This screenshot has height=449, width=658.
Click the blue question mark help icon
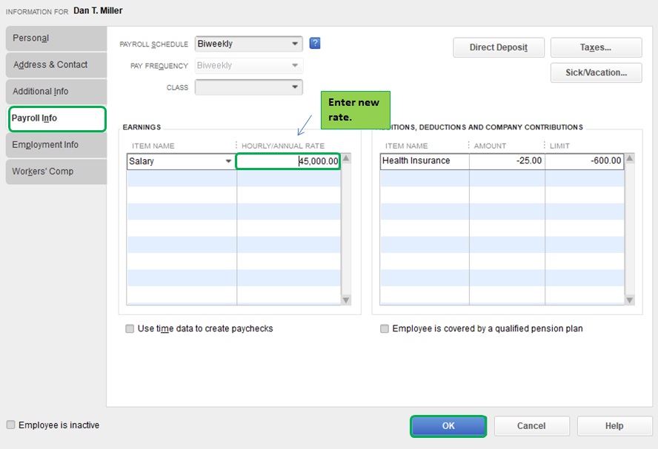315,44
